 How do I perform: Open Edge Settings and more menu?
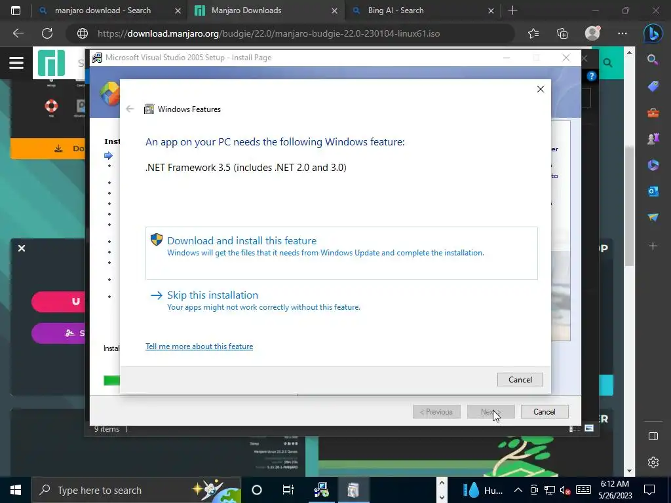623,33
